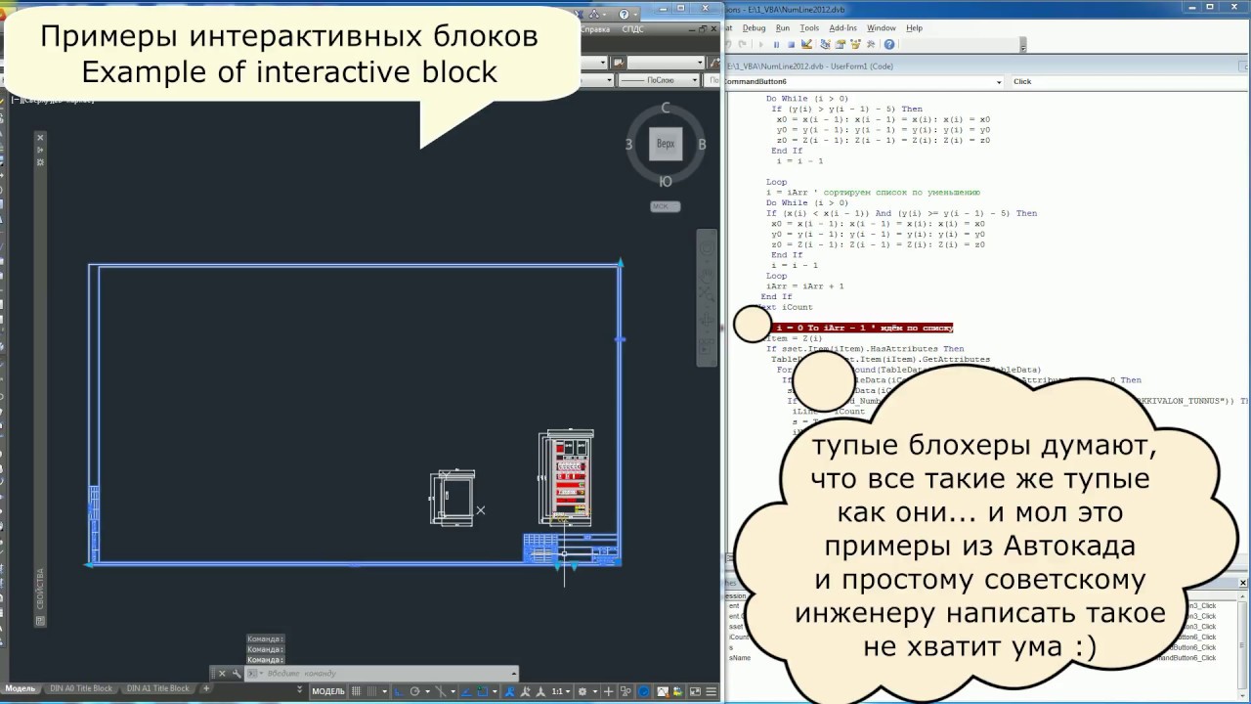The width and height of the screenshot is (1251, 704).
Task: Click the isolate objects icon in status bar
Action: coord(625,691)
